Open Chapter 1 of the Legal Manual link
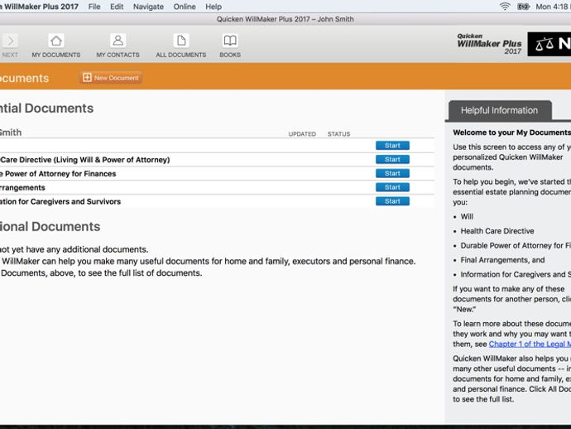Image resolution: width=571 pixels, height=429 pixels. tap(530, 344)
